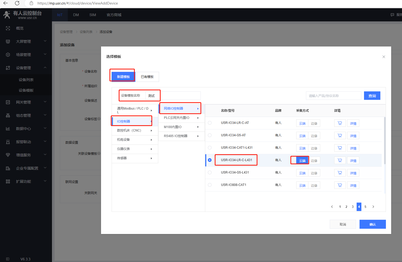Choose 边缘 for USR-IO34-LR-C-AT

coord(314,123)
